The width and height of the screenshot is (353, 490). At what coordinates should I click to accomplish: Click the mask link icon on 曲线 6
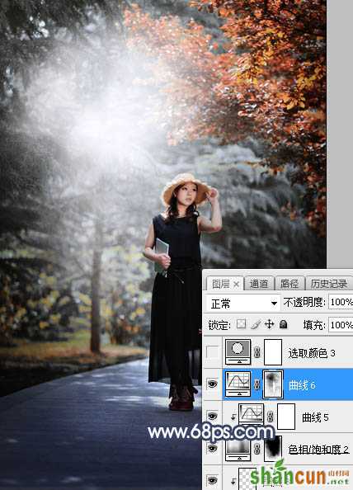(x=257, y=384)
